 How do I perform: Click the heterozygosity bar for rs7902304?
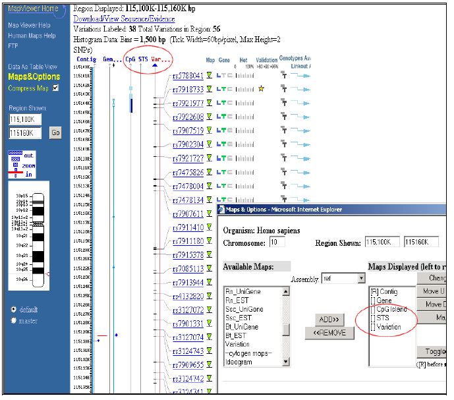tap(244, 144)
